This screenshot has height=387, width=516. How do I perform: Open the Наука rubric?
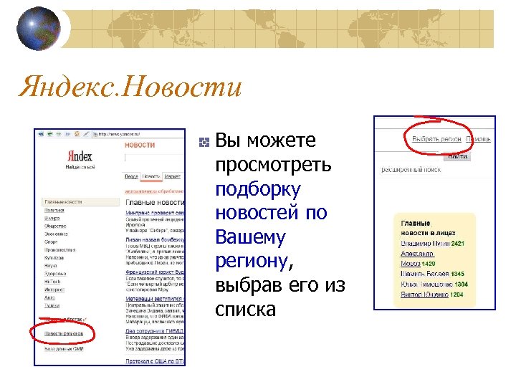51,266
